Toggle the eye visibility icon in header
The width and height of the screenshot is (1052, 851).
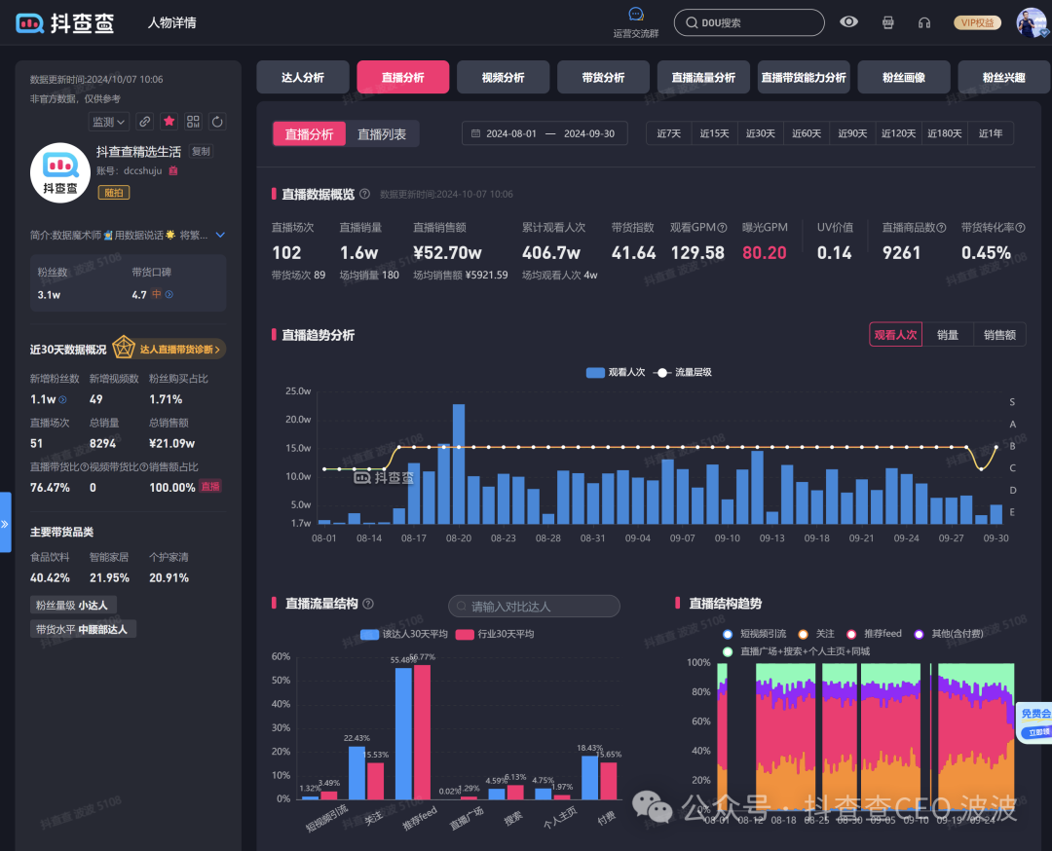tap(848, 22)
